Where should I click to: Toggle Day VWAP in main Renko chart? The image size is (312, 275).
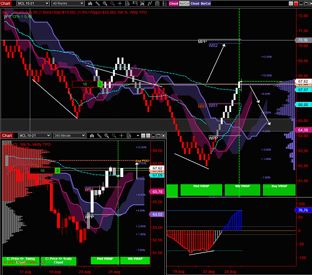pos(279,190)
